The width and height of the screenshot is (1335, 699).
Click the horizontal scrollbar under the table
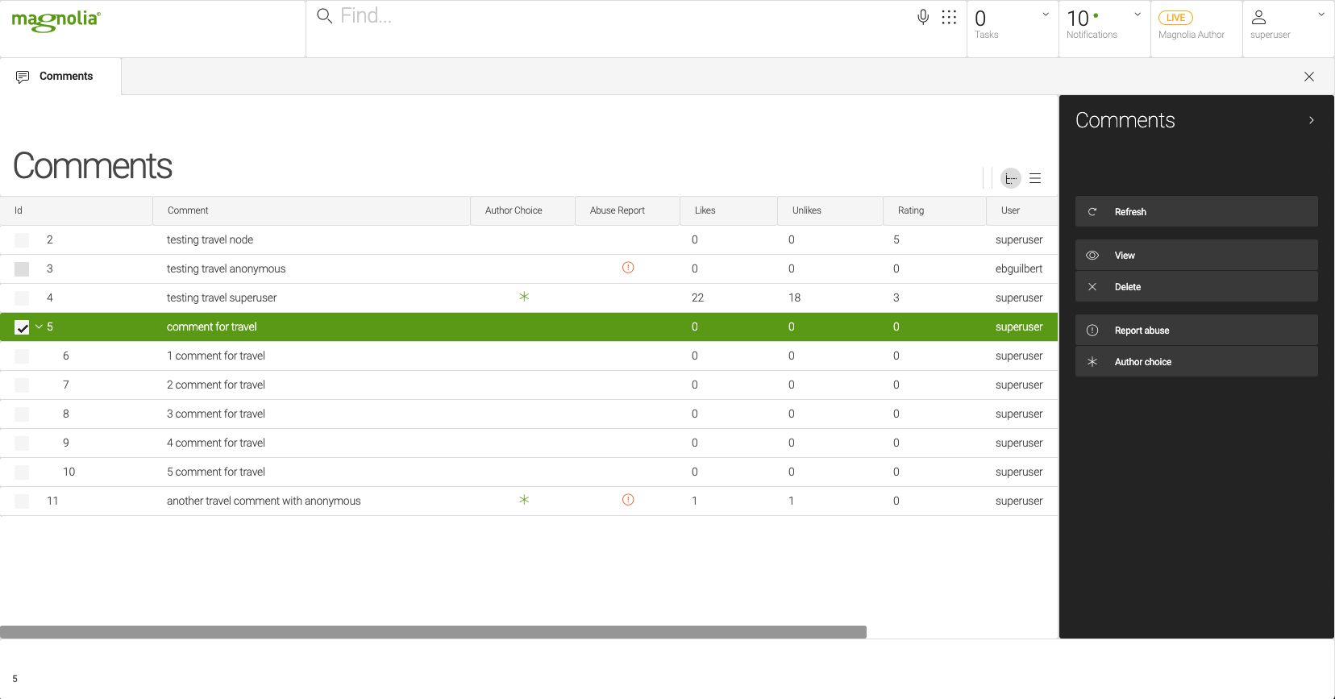[433, 632]
